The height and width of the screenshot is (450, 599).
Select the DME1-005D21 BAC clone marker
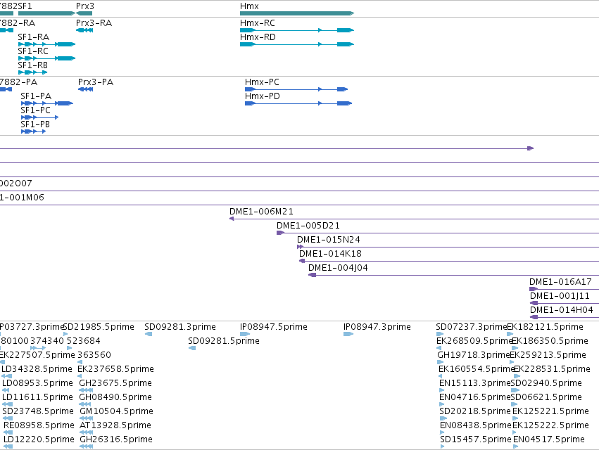[280, 233]
